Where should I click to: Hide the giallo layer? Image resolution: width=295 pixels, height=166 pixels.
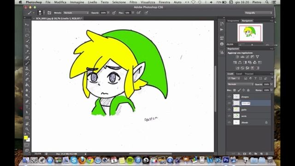click(x=229, y=110)
